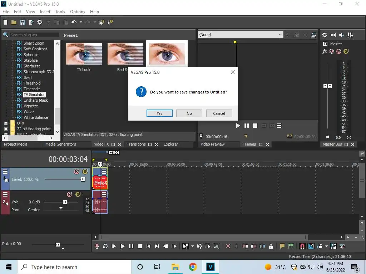Open File Explorer from the taskbar
The width and height of the screenshot is (366, 274).
175,267
